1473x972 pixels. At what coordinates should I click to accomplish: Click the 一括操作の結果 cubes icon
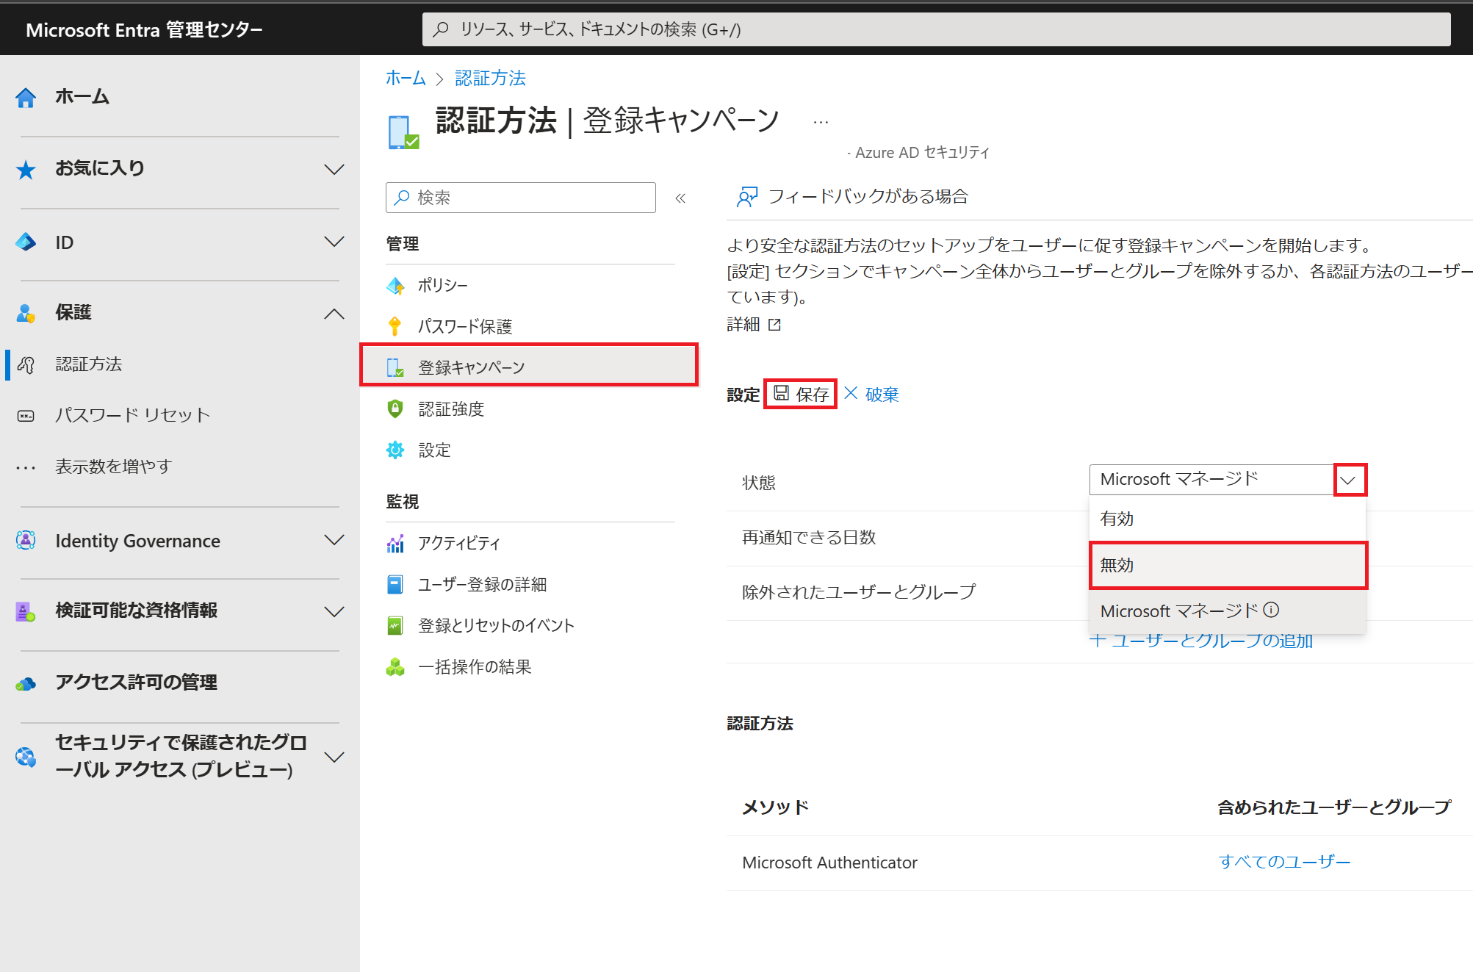point(395,667)
